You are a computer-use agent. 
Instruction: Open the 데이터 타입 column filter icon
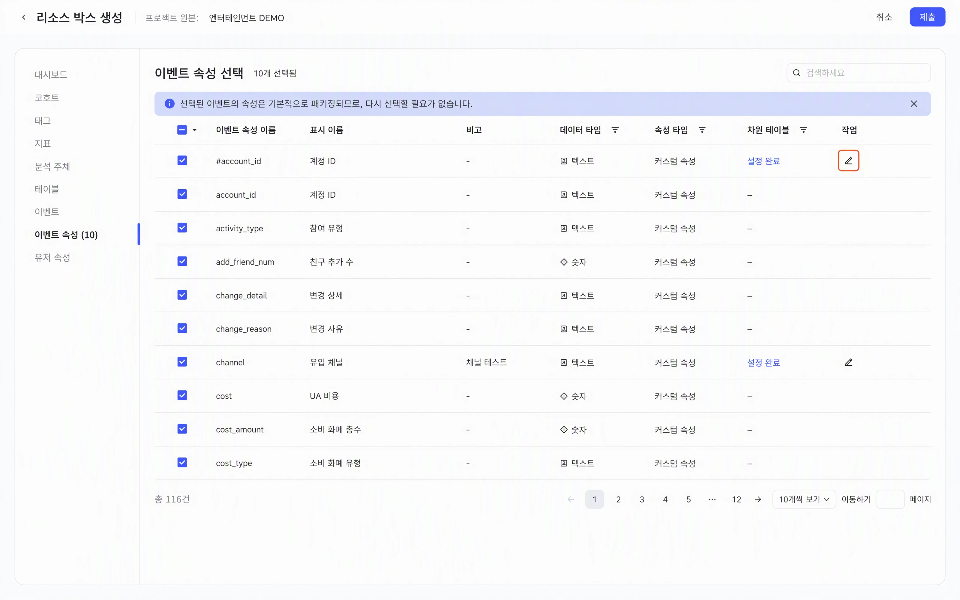pos(615,130)
